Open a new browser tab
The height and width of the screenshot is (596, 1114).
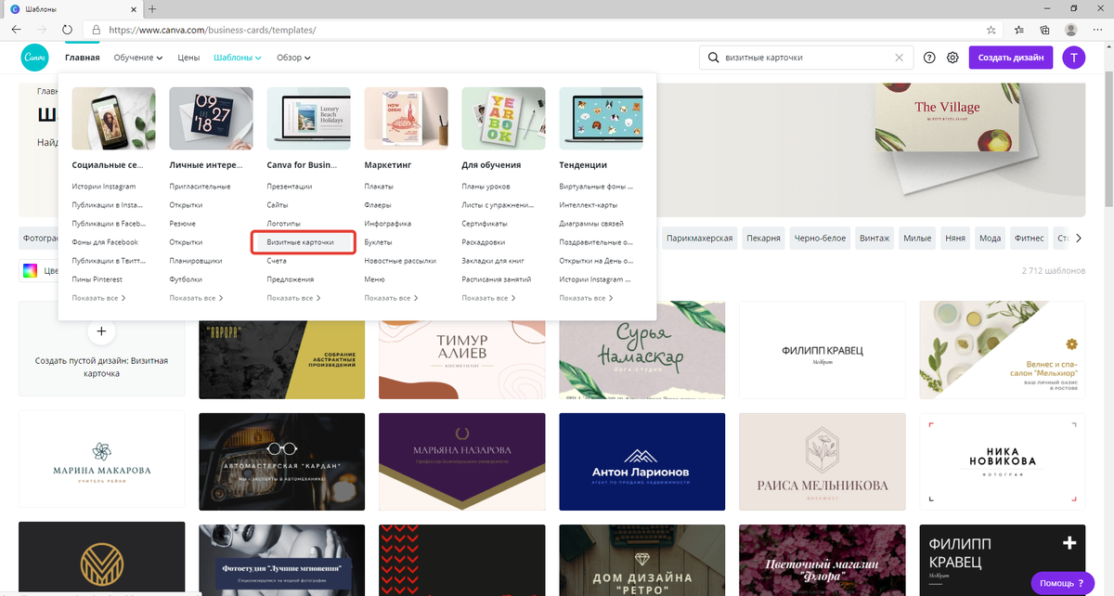coord(152,9)
